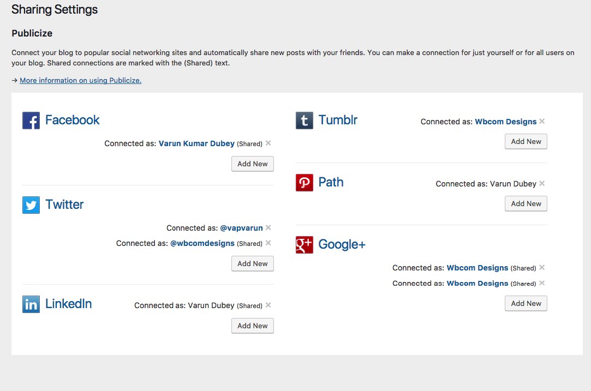Click the LinkedIn service name text
The height and width of the screenshot is (391, 591).
tap(69, 304)
